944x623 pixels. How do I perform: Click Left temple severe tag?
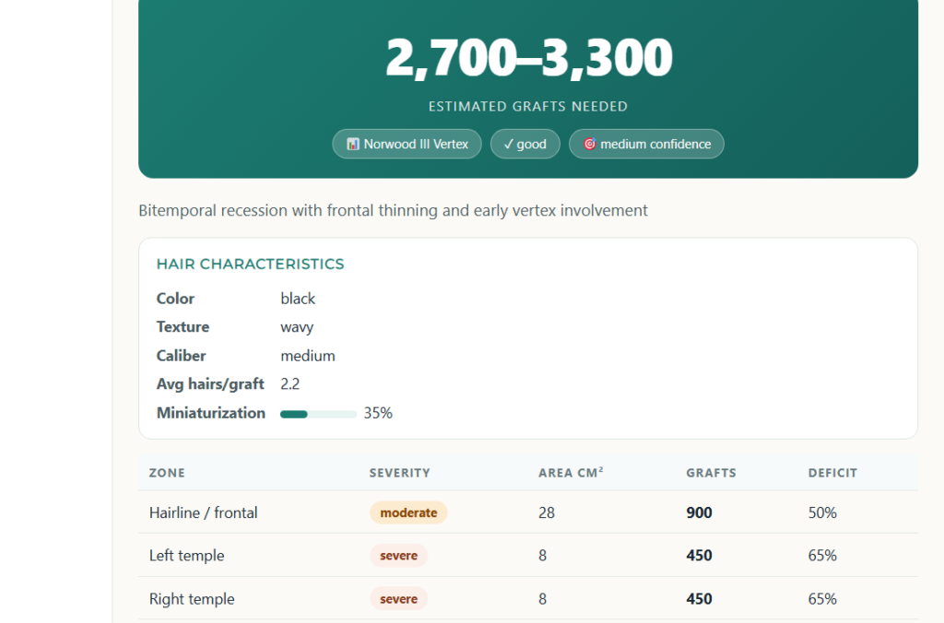tap(398, 555)
